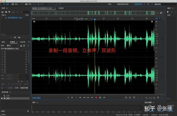Viewport: 177px width, 116px height.
Task: Toggle auto-play speaker icon in Files panel
Action: [19, 37]
